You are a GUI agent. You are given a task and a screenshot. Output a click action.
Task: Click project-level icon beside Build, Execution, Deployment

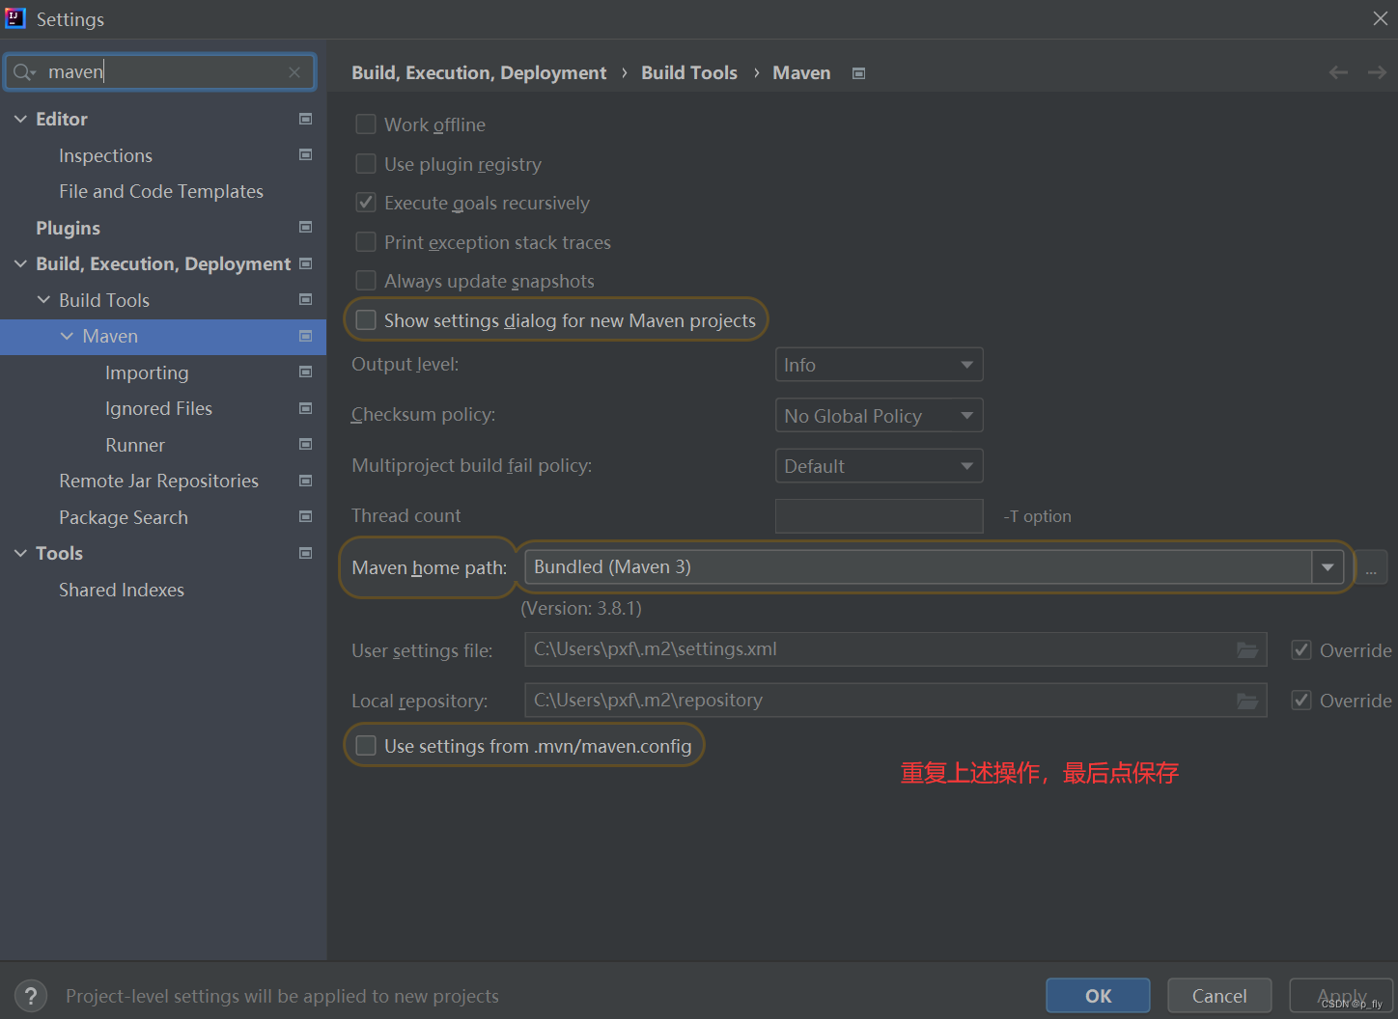coord(305,263)
